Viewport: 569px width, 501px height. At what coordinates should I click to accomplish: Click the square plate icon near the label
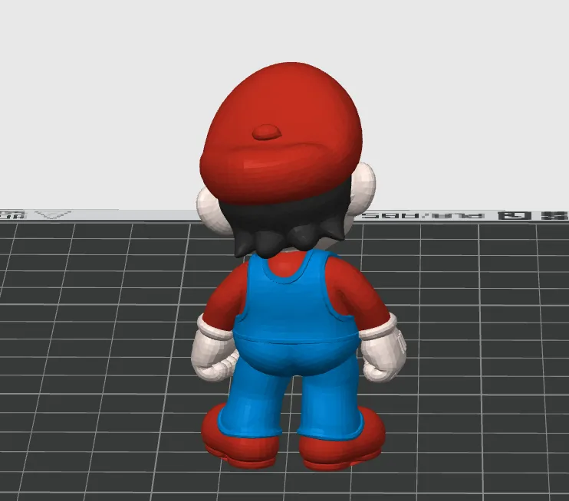(x=516, y=216)
